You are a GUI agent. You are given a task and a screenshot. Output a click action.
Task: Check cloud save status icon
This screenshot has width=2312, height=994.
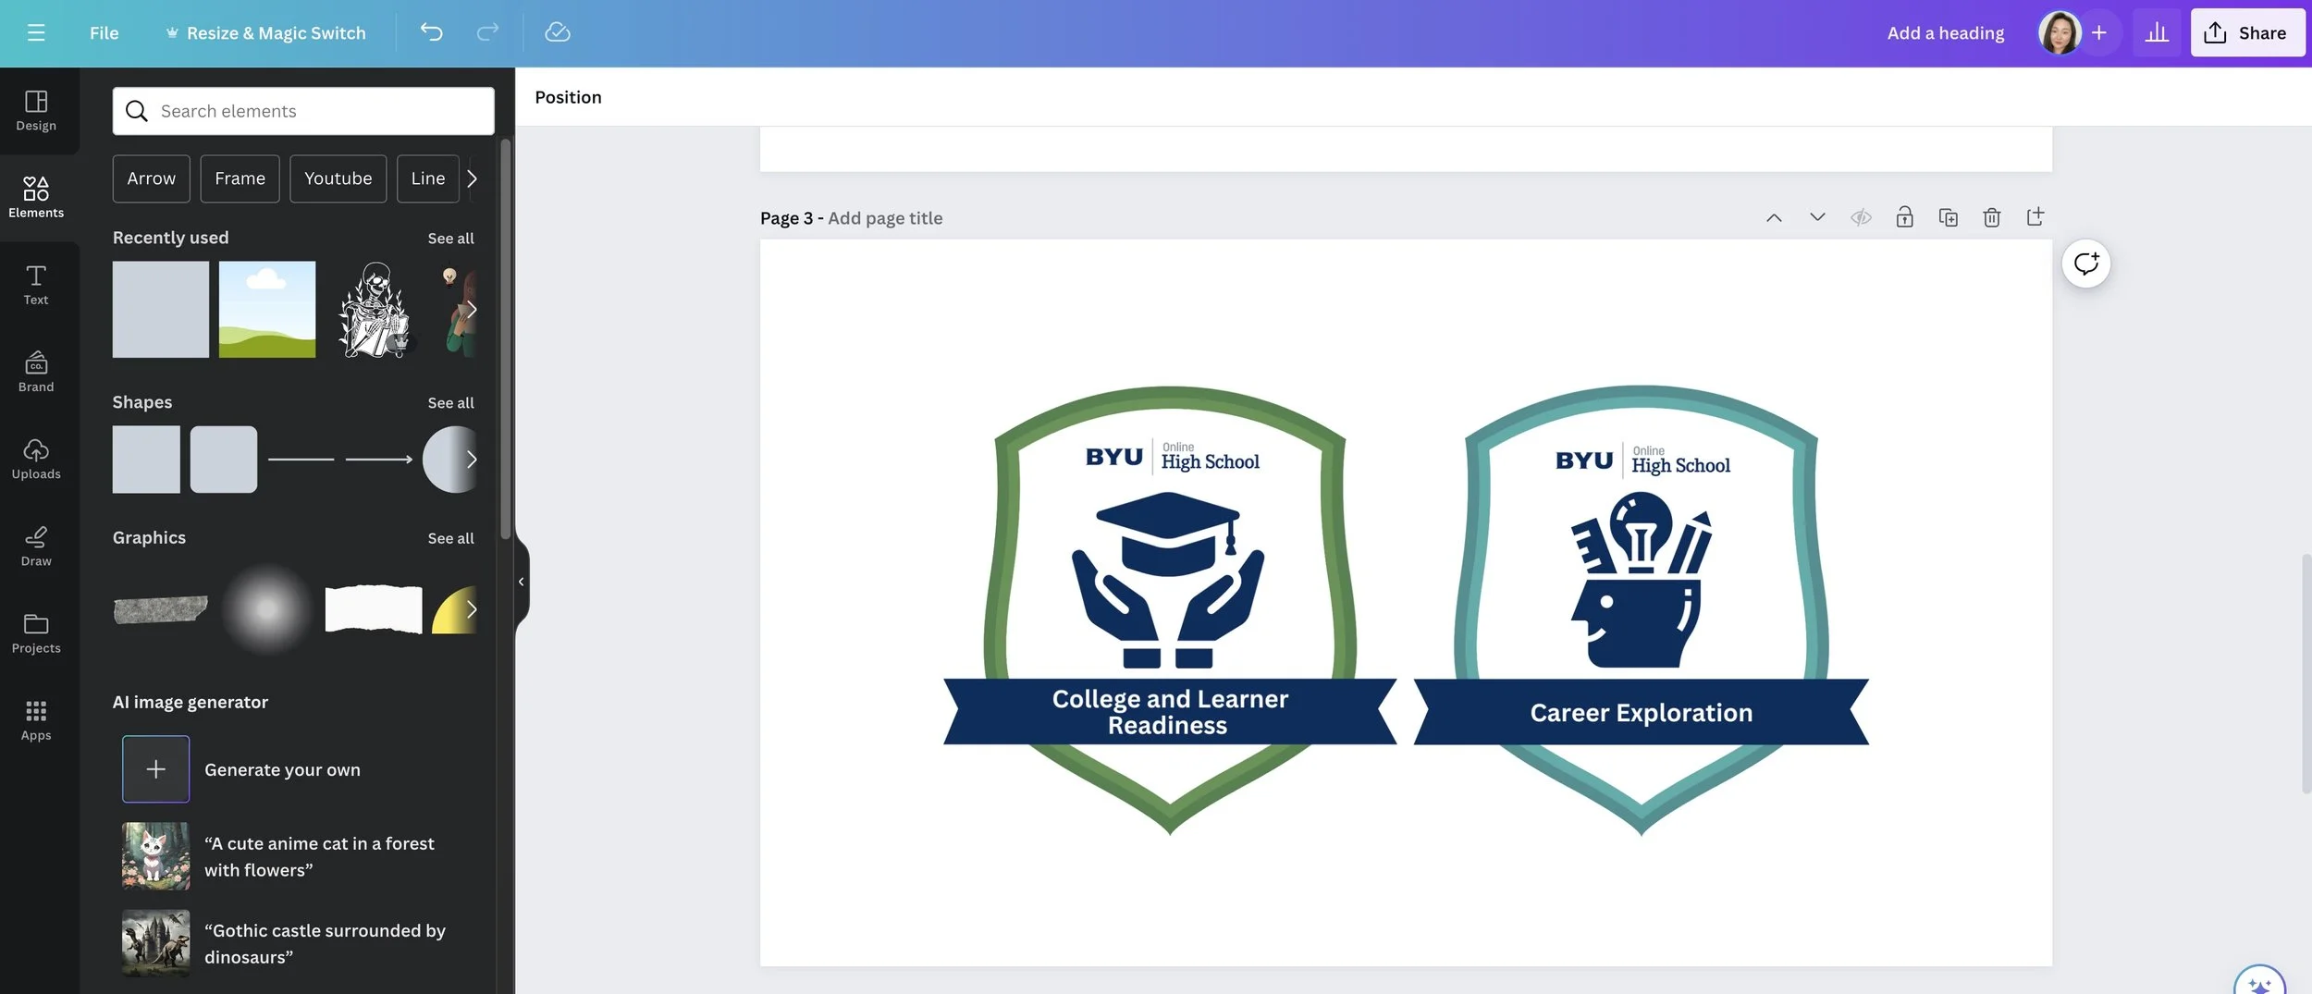tap(558, 32)
